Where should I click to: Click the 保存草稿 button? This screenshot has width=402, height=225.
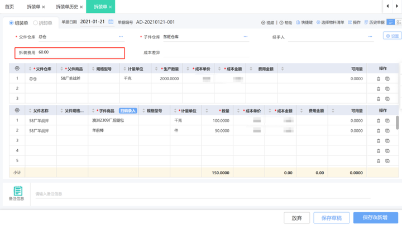[x=332, y=218]
